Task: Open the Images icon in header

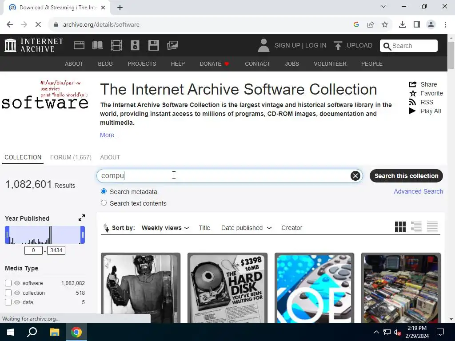Action: [172, 45]
